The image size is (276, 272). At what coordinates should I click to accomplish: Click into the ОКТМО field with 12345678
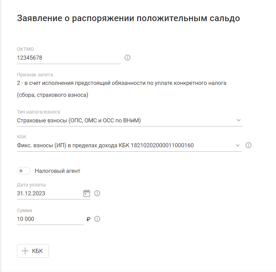click(x=68, y=58)
